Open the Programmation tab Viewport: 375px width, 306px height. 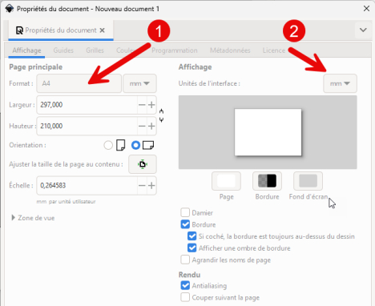coord(175,50)
